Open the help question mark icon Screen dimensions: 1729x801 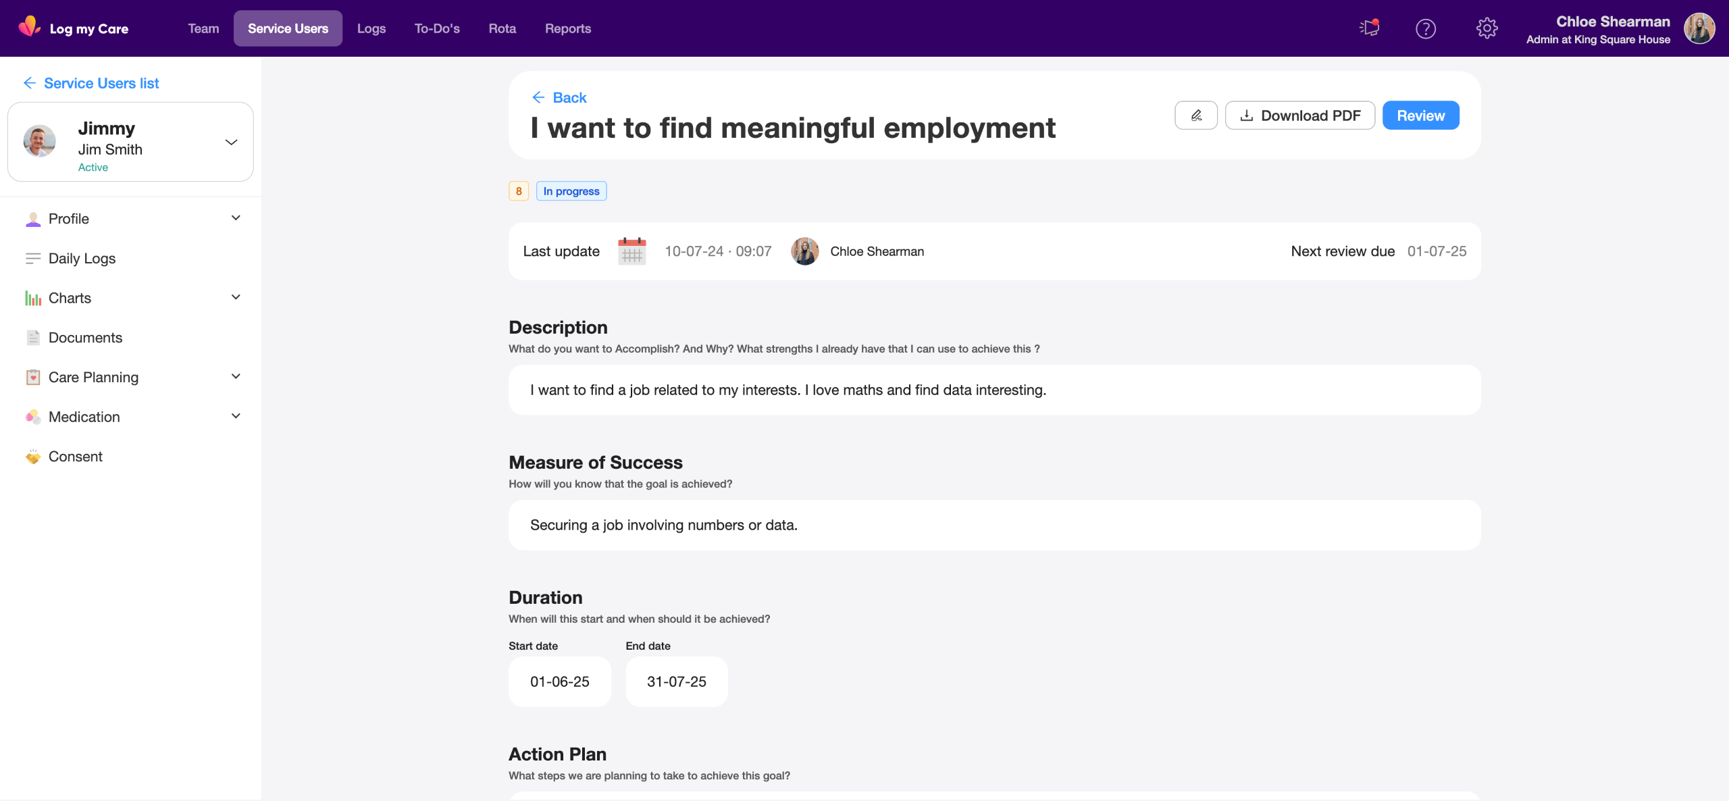click(1425, 28)
